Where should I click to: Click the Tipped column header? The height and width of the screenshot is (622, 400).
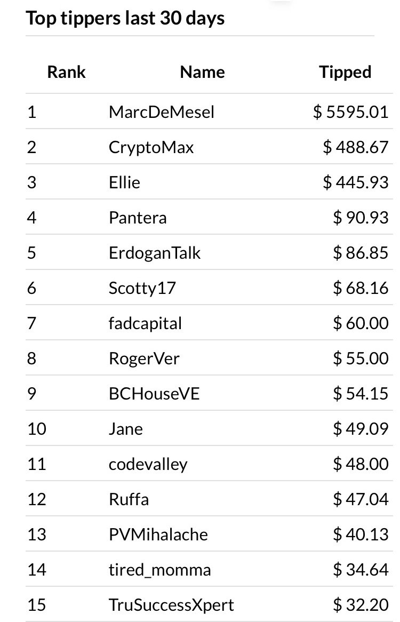click(x=345, y=72)
